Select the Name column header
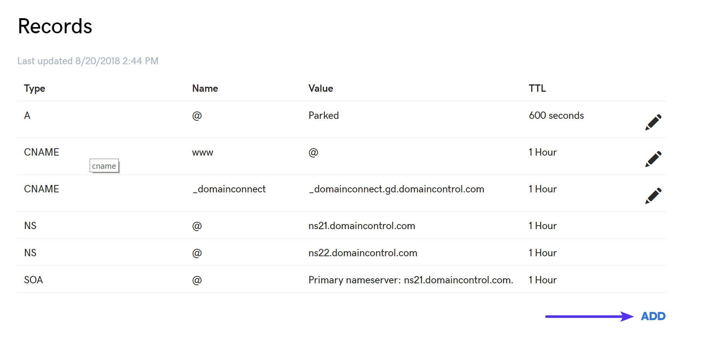 tap(205, 88)
